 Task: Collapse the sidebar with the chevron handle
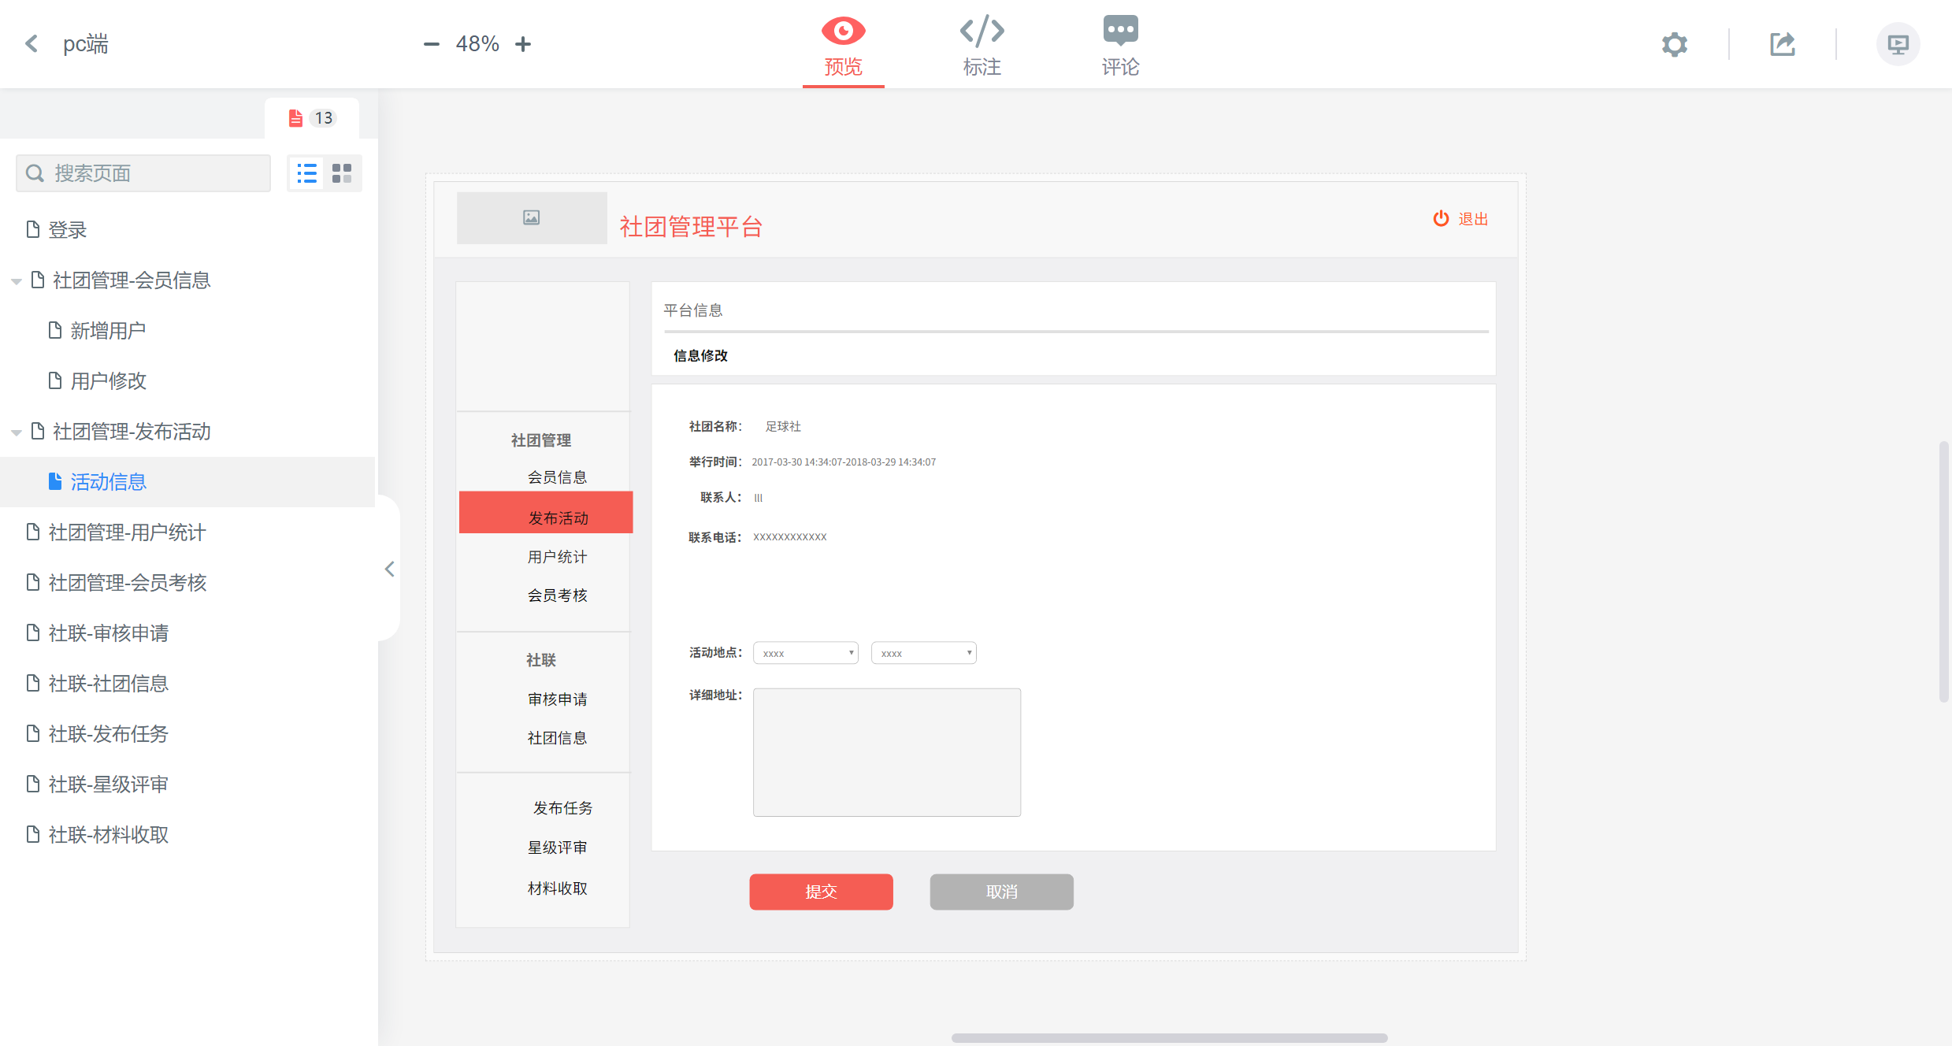389,569
